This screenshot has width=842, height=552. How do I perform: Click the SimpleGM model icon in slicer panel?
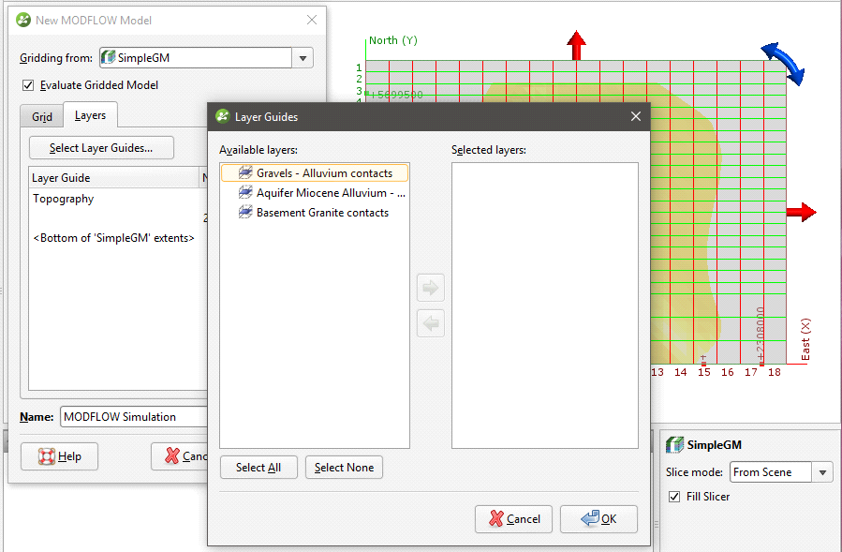[674, 445]
